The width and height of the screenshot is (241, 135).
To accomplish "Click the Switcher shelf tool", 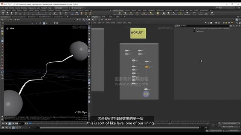I will (206, 13).
